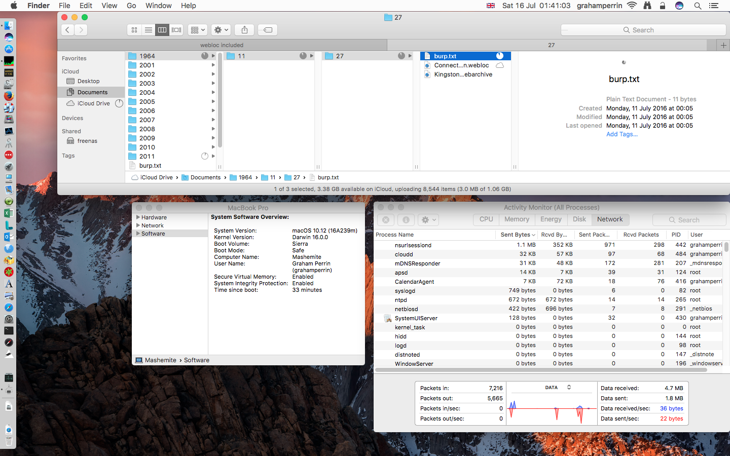
Task: Click the inspect process info button
Action: pyautogui.click(x=406, y=220)
